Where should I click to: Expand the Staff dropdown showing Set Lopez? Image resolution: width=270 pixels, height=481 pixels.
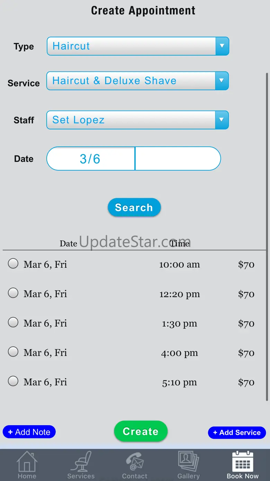138,120
